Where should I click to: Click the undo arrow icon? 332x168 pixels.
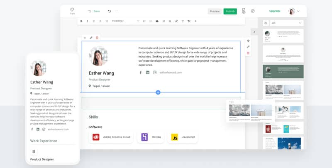pyautogui.click(x=109, y=11)
